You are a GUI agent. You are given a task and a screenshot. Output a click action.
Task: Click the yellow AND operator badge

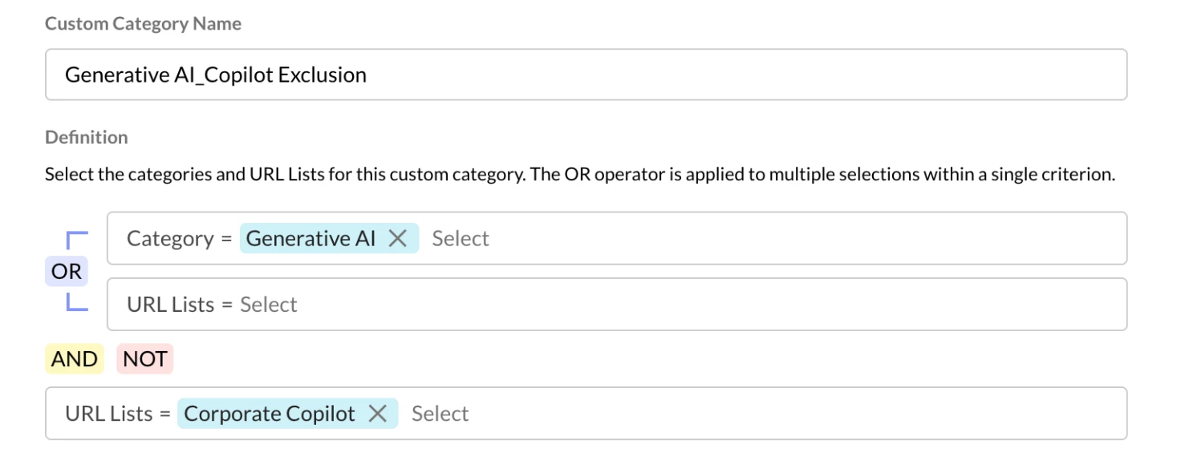[x=75, y=359]
